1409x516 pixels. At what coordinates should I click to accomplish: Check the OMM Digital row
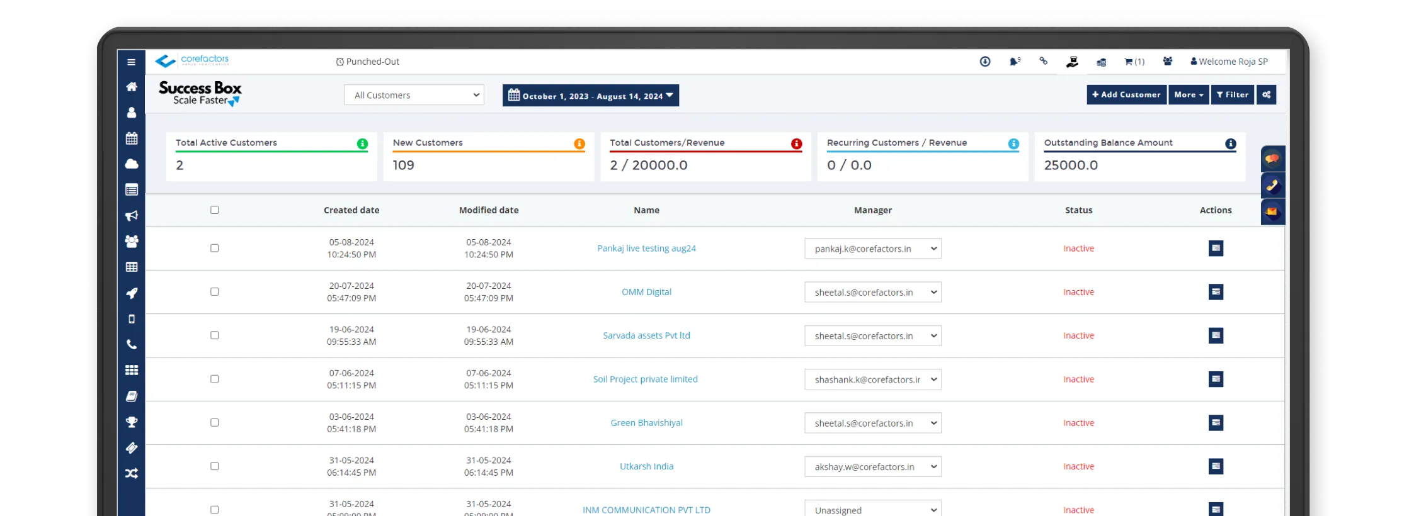pyautogui.click(x=215, y=292)
